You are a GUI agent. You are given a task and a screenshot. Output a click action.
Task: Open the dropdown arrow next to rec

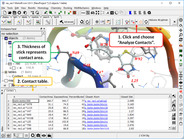click(x=14, y=64)
